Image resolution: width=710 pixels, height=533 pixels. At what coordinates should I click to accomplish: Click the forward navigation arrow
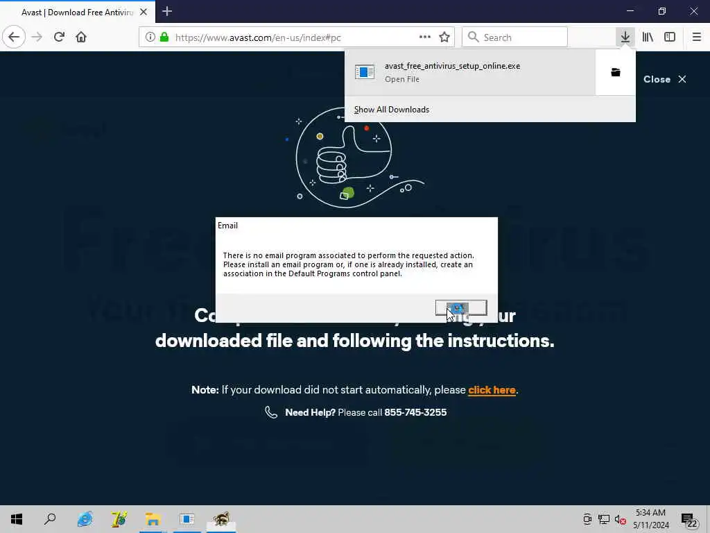37,37
